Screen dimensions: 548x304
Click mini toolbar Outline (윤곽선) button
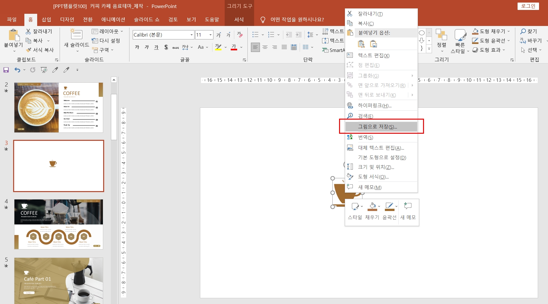390,211
